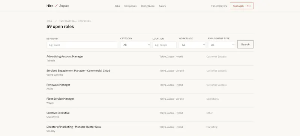This screenshot has width=300, height=136.
Task: Open the Fleet Service Manager listing
Action: (60, 99)
